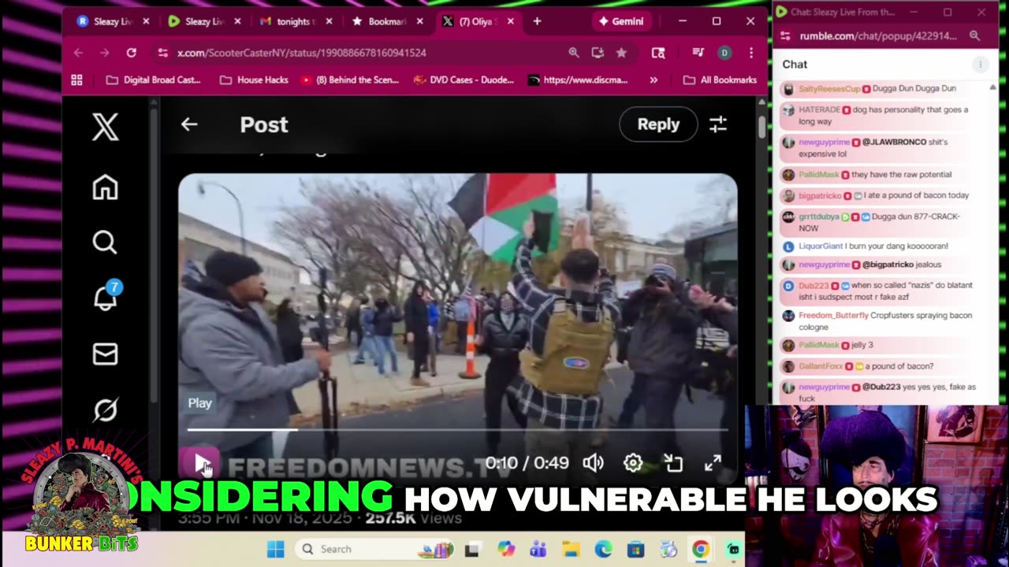Open Microsoft Teams on taskbar
Screen dimensions: 1009x567
[x=538, y=550]
